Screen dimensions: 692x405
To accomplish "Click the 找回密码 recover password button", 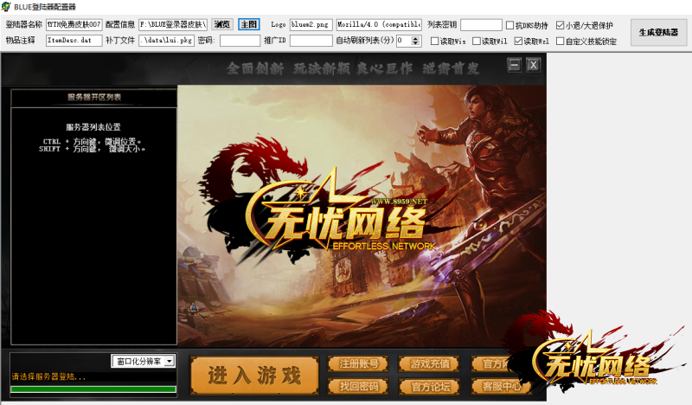I will (358, 387).
